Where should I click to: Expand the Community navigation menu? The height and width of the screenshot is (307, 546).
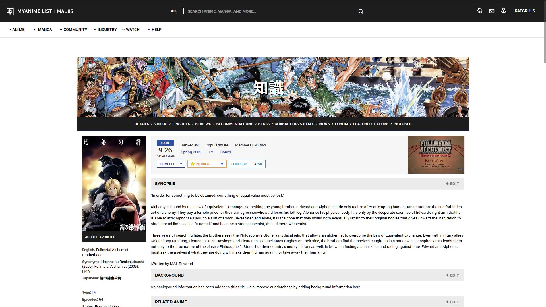[x=73, y=30]
